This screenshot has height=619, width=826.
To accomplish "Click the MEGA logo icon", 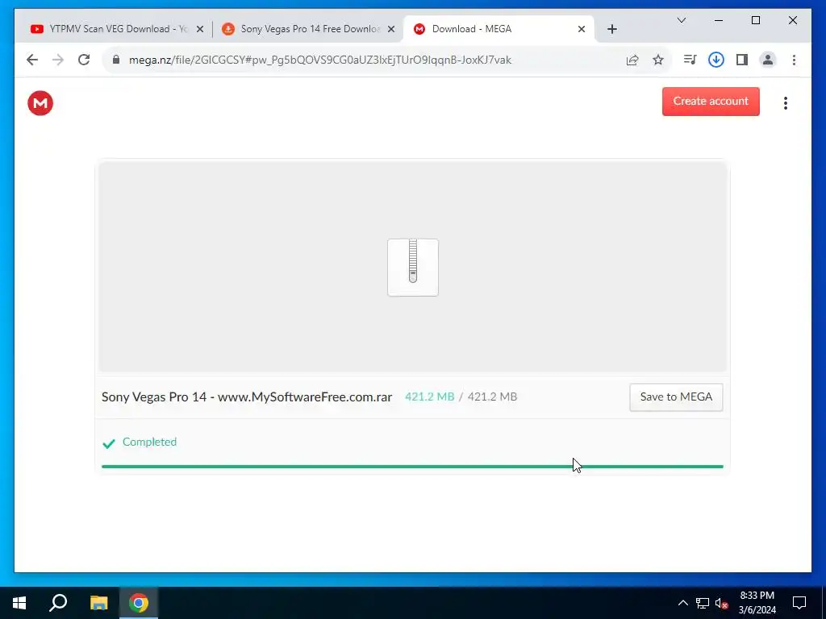I will point(40,102).
